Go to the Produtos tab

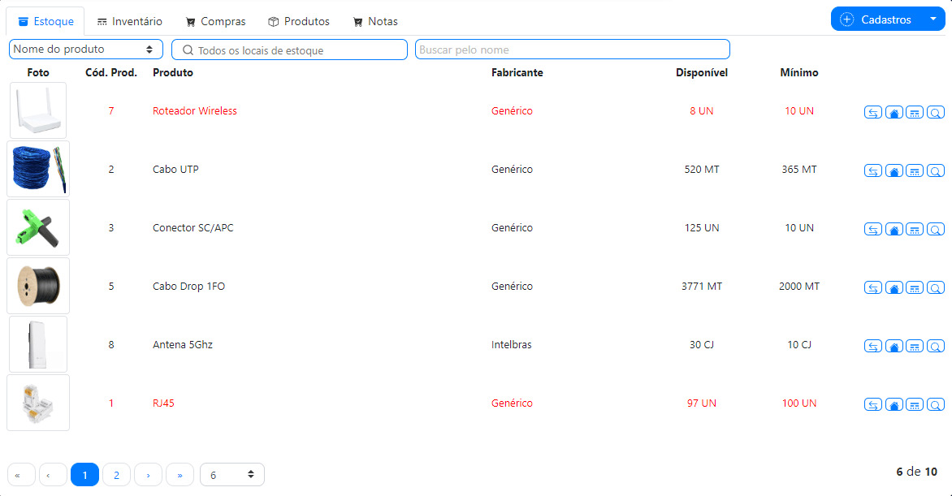(299, 22)
